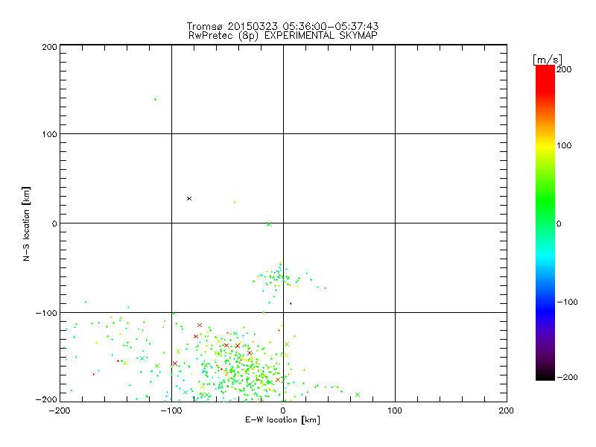Image resolution: width=596 pixels, height=447 pixels.
Task: Click the Tromsø date title text
Action: (283, 26)
